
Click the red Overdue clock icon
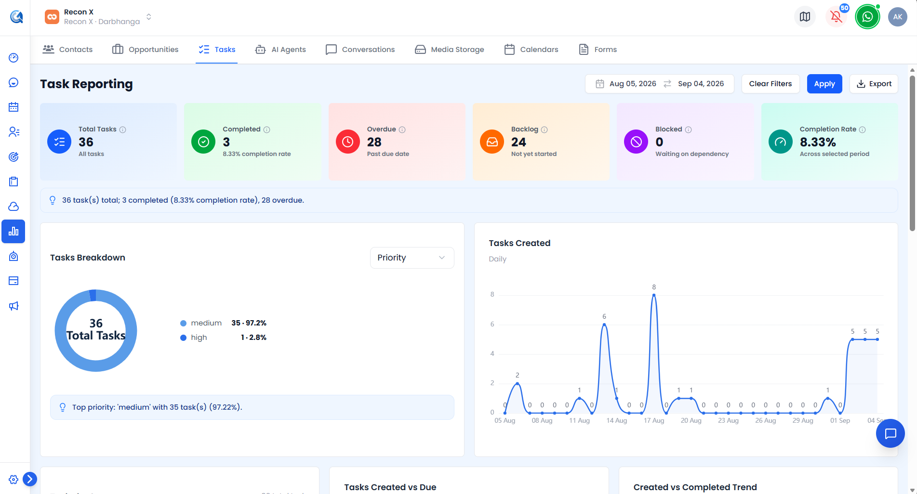[x=348, y=142]
